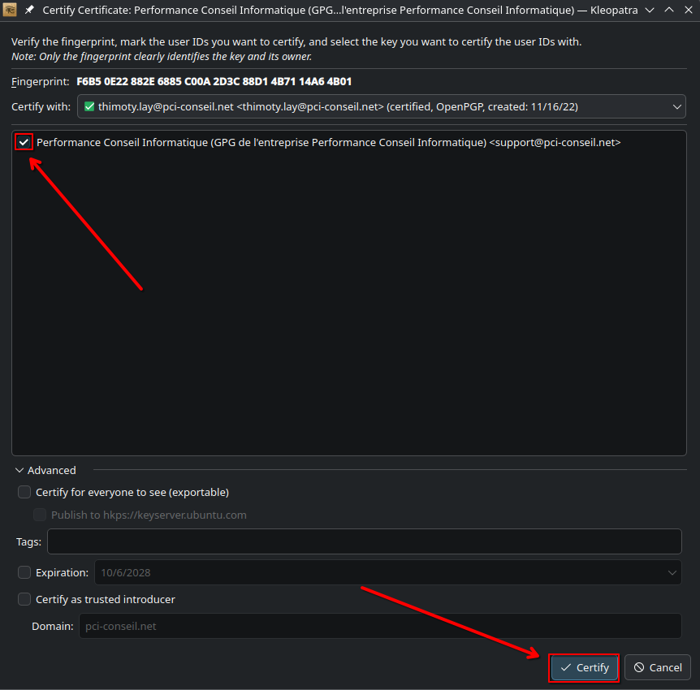Click the fingerprint value text
This screenshot has height=690, width=700.
214,82
